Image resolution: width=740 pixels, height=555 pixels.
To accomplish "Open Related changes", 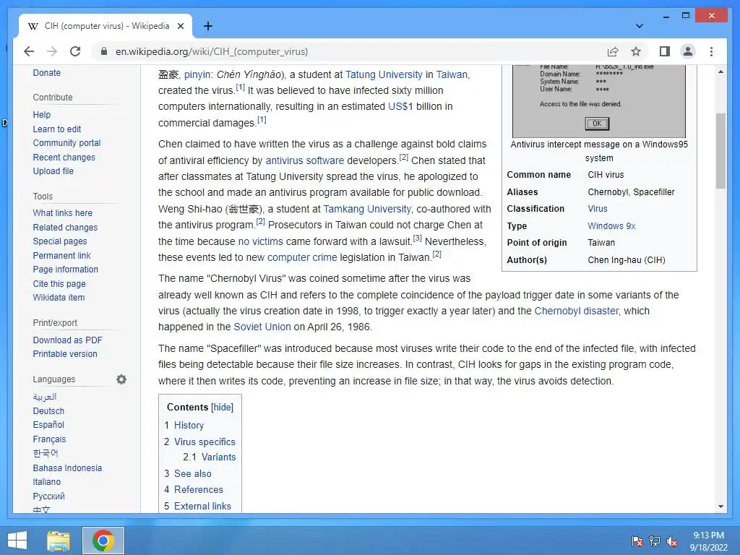I will (x=65, y=227).
